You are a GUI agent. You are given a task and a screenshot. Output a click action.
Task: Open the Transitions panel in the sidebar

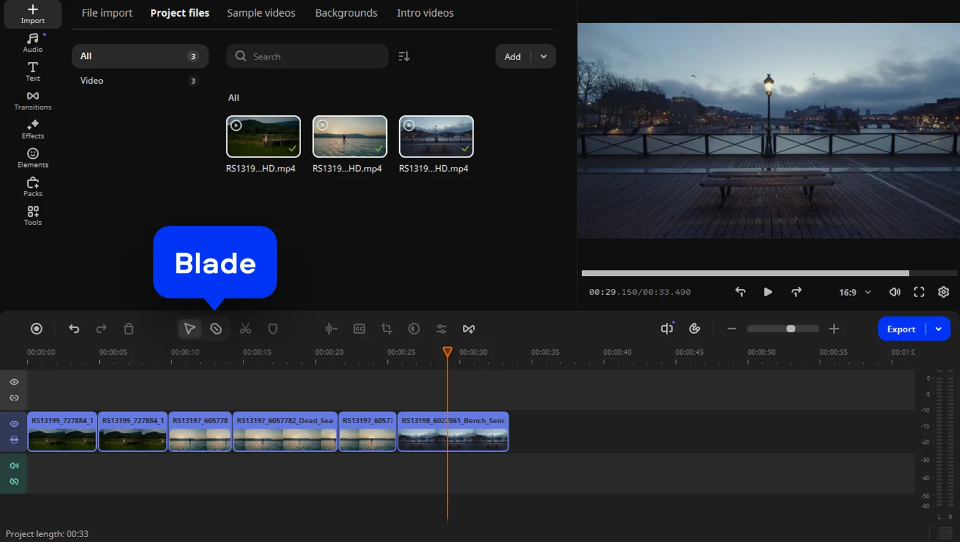(33, 100)
